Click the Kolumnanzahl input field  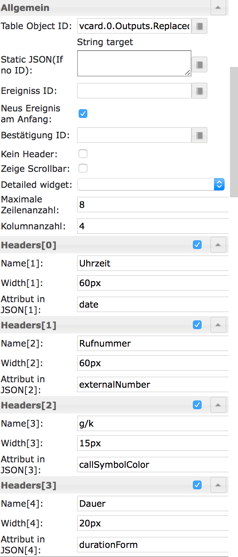pos(153,226)
